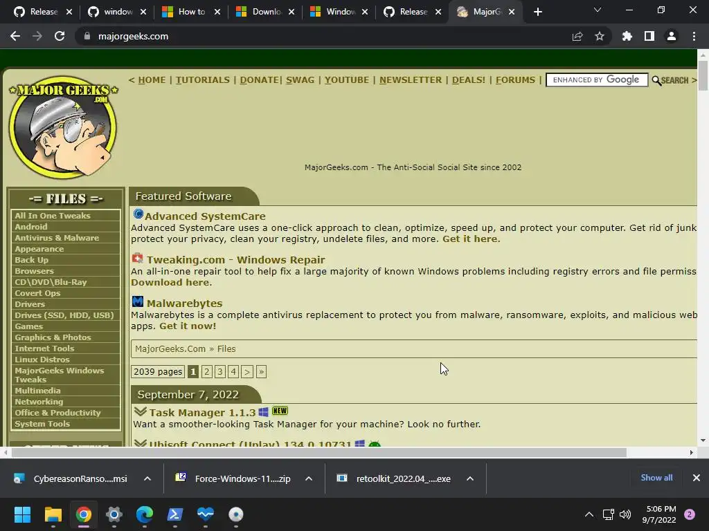This screenshot has width=709, height=531.
Task: Show hidden system tray icons
Action: (x=589, y=514)
